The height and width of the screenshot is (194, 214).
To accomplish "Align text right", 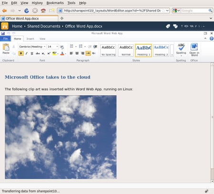I will tap(83, 53).
